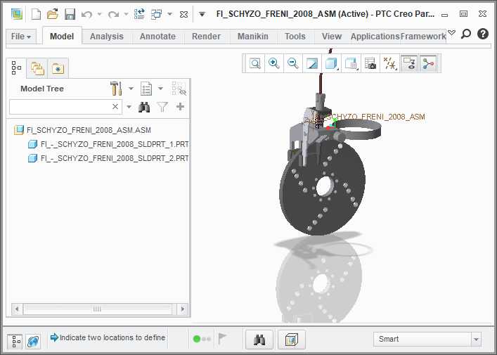The width and height of the screenshot is (497, 355).
Task: Open the Framework tab
Action: (423, 37)
